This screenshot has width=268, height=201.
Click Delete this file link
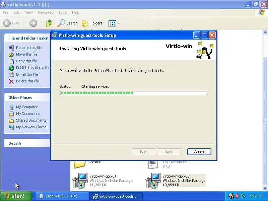pyautogui.click(x=27, y=81)
